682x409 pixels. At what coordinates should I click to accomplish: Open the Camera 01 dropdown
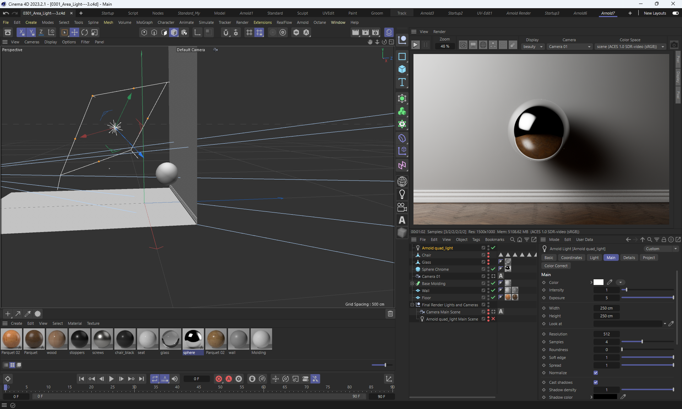coord(569,47)
